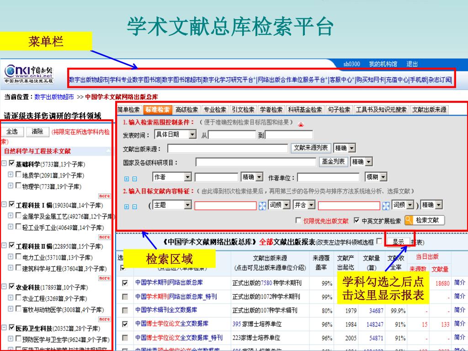Click the 发表时间 从 date field
Image resolution: width=468 pixels, height=351 pixels.
pyautogui.click(x=232, y=135)
